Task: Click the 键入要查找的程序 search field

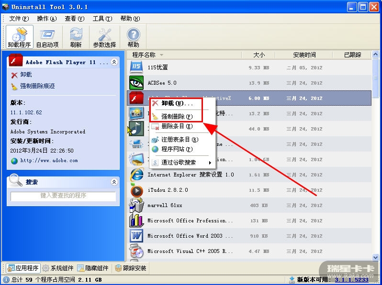Action: tap(63, 196)
